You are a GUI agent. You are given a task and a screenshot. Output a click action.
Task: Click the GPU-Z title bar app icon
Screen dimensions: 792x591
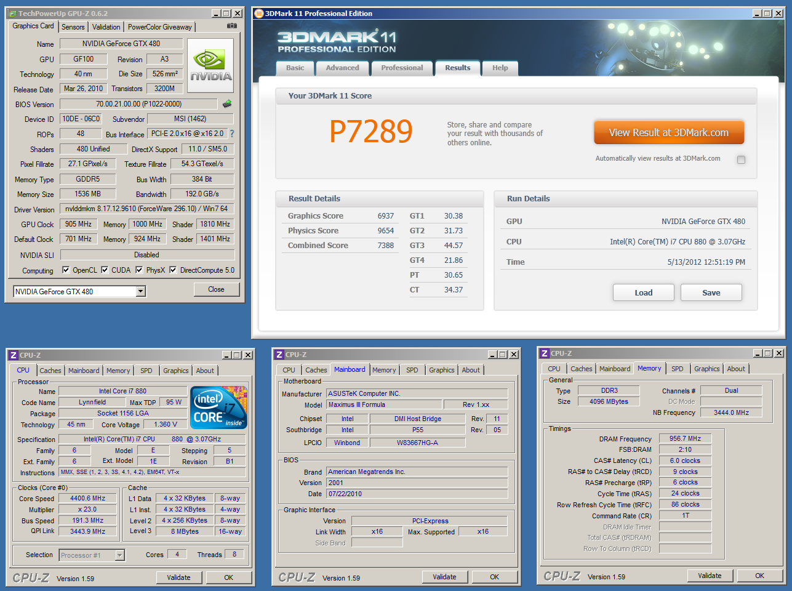click(13, 14)
